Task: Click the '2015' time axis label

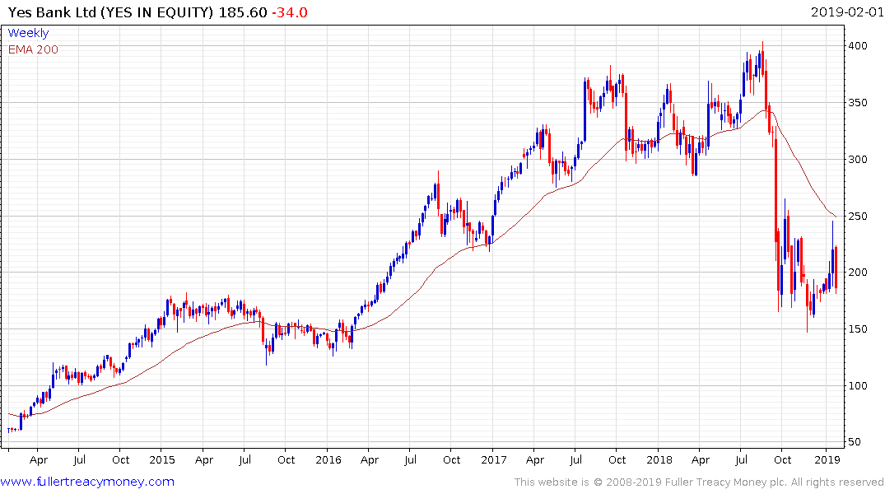Action: tap(162, 460)
